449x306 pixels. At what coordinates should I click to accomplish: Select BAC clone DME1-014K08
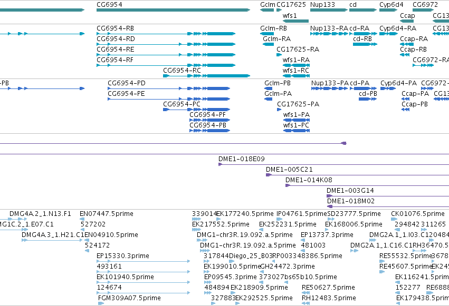(309, 180)
